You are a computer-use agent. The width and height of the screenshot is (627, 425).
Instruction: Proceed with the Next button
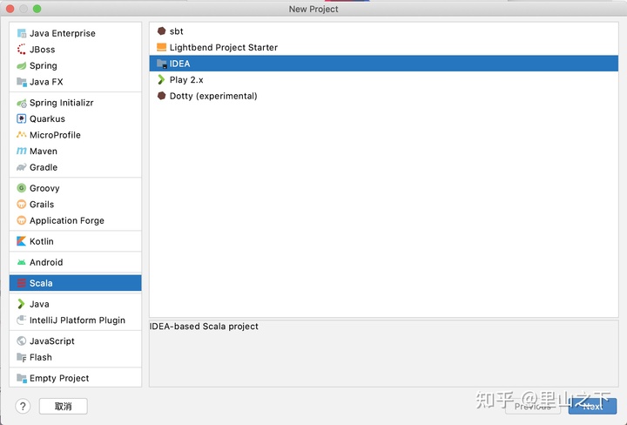click(593, 406)
